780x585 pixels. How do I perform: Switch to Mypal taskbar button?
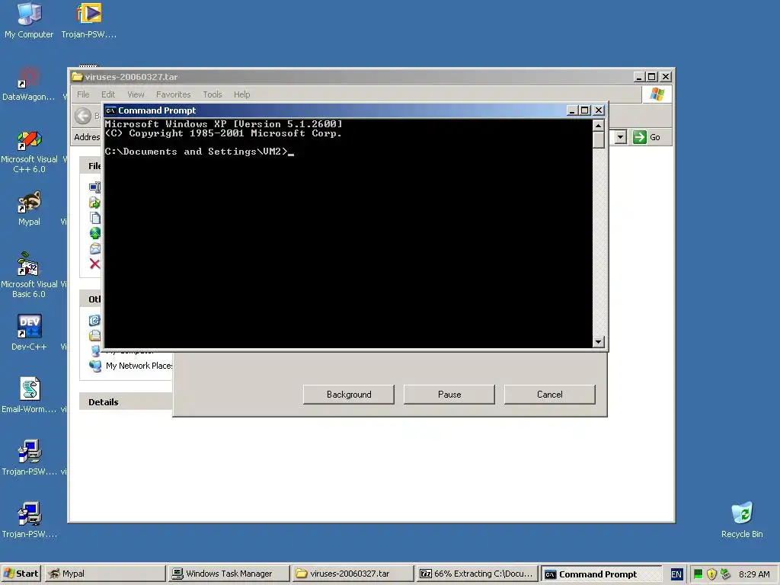[104, 574]
